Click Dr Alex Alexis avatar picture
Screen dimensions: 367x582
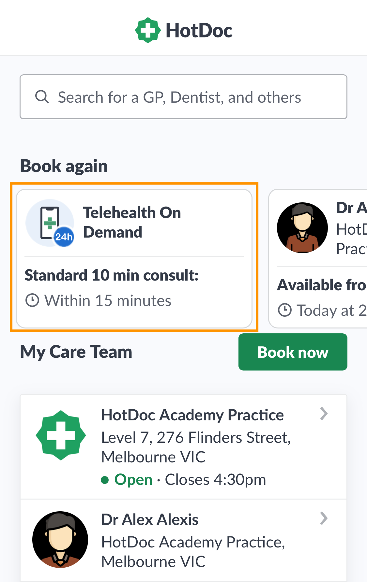pyautogui.click(x=60, y=539)
